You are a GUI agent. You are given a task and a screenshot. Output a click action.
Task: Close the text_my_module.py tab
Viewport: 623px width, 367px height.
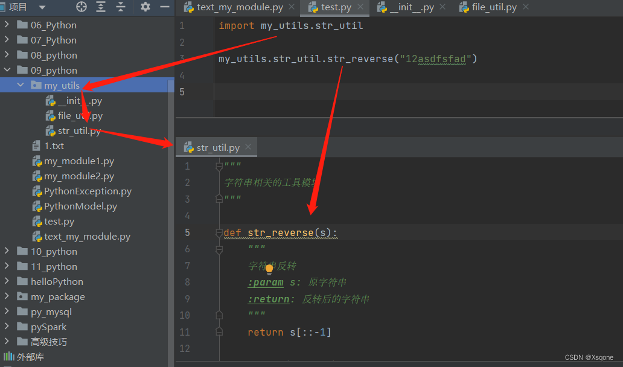coord(292,7)
